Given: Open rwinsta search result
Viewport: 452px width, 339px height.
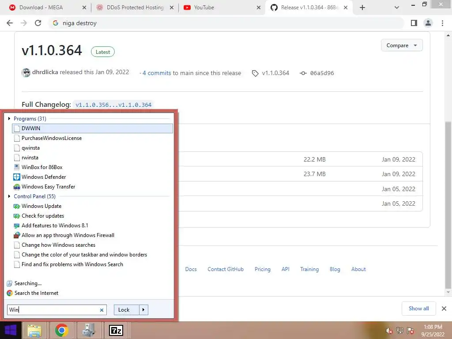Looking at the screenshot, I should pyautogui.click(x=92, y=158).
